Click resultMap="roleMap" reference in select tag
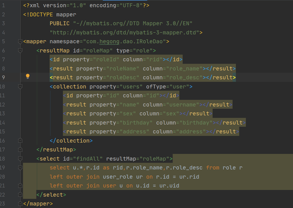 pos(138,159)
